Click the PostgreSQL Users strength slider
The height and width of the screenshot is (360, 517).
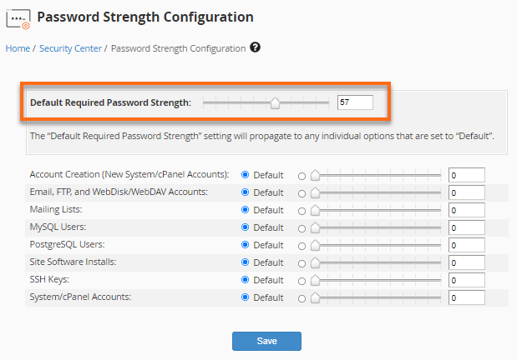pos(376,245)
